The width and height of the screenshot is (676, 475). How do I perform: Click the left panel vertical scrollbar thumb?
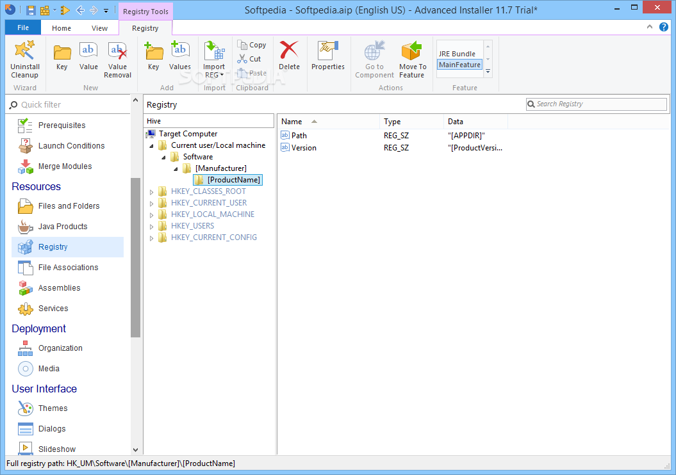[x=135, y=257]
